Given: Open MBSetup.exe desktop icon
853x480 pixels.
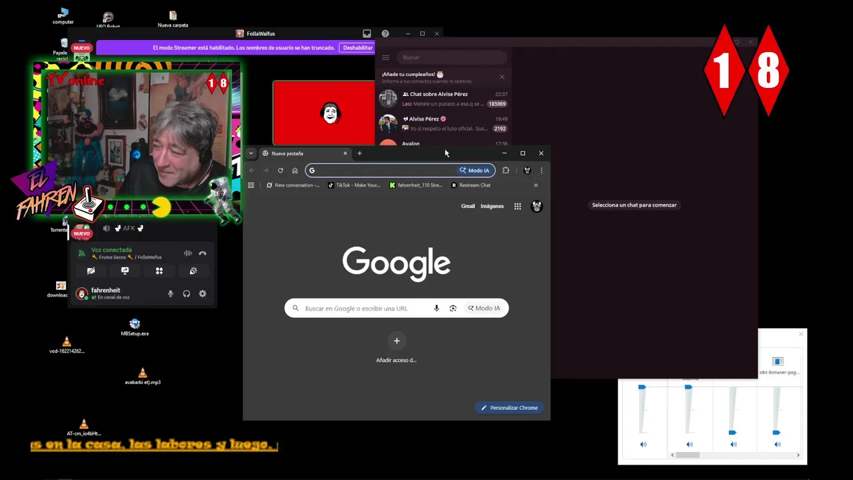Looking at the screenshot, I should 135,326.
